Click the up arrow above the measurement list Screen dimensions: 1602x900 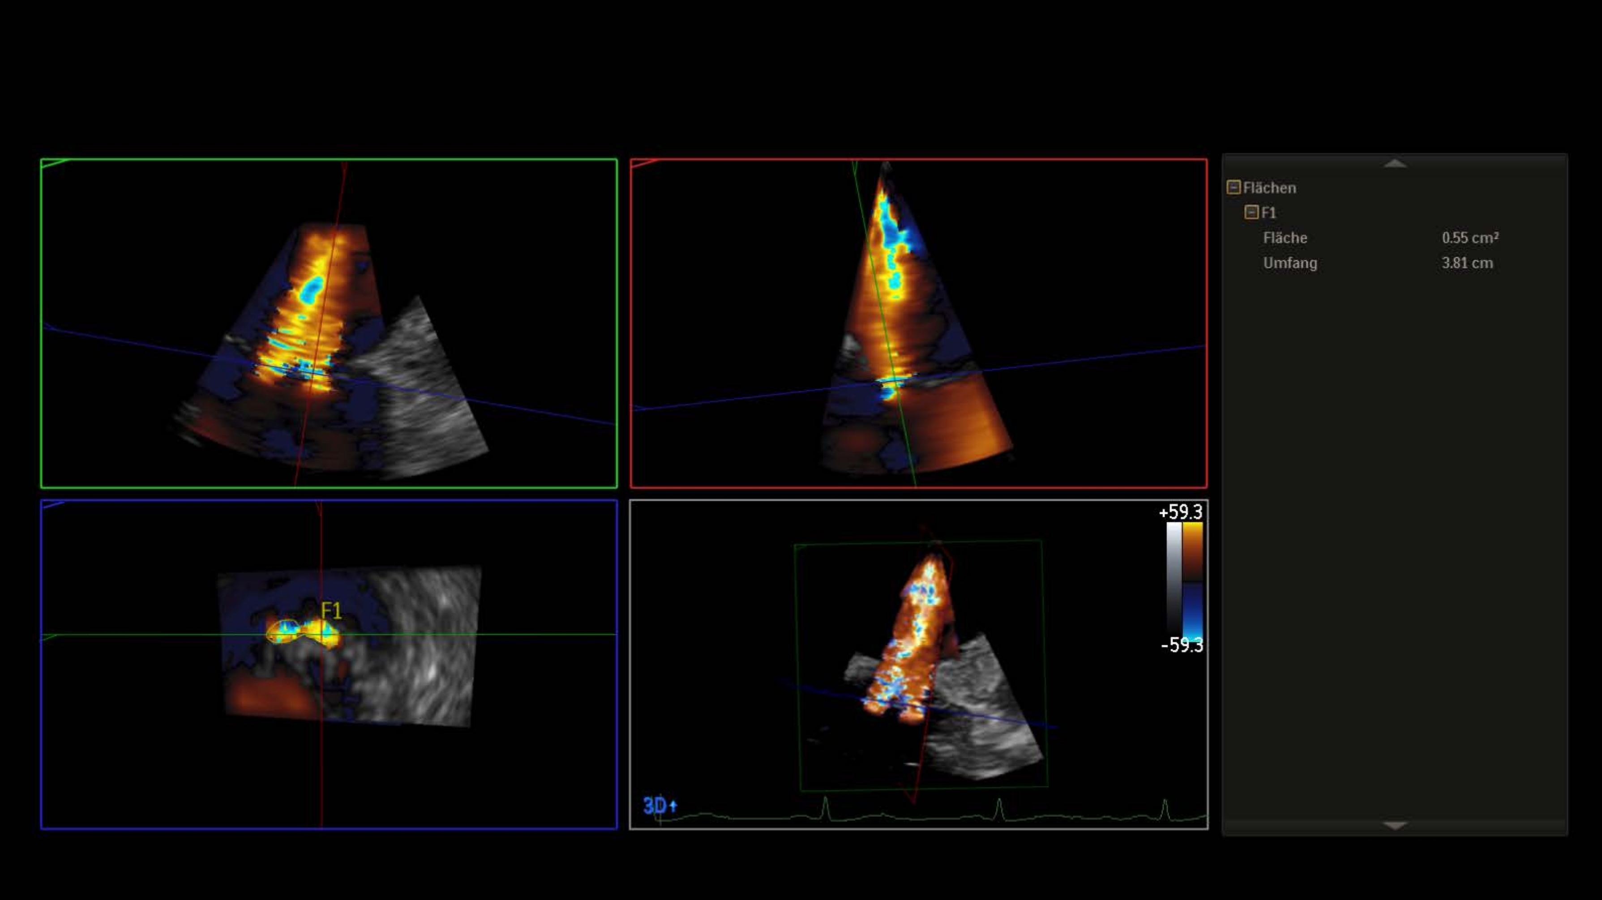1395,163
